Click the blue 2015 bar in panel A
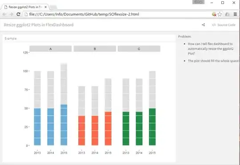 64,125
